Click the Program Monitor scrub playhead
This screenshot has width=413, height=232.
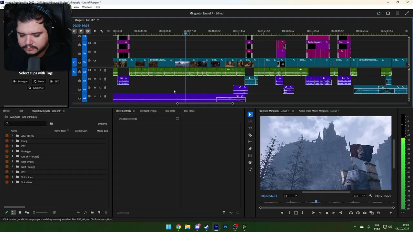[316, 201]
